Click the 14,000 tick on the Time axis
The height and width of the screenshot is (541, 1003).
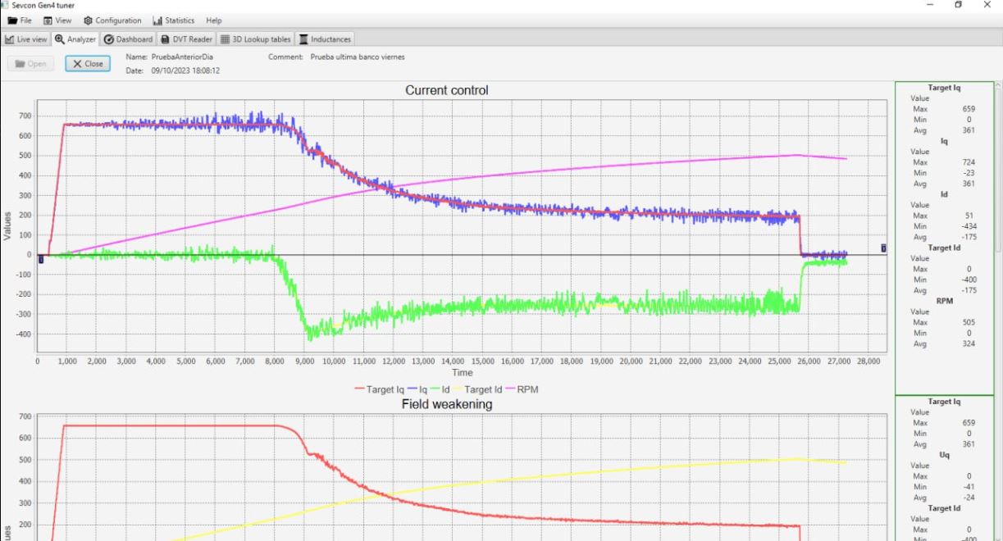click(453, 361)
